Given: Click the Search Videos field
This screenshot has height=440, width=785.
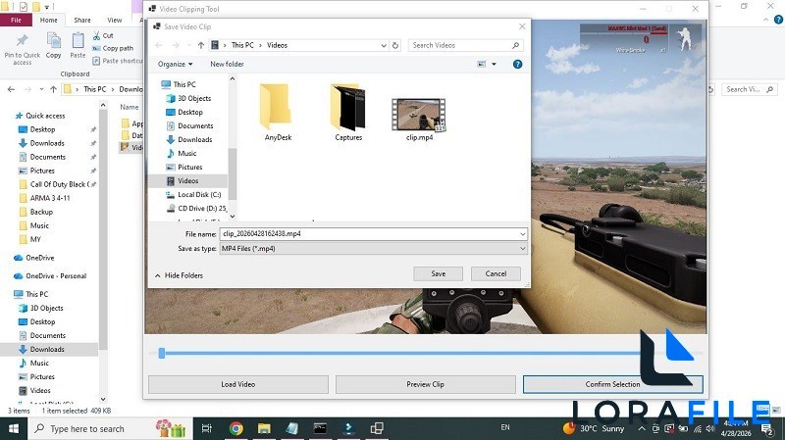Looking at the screenshot, I should click(x=465, y=45).
